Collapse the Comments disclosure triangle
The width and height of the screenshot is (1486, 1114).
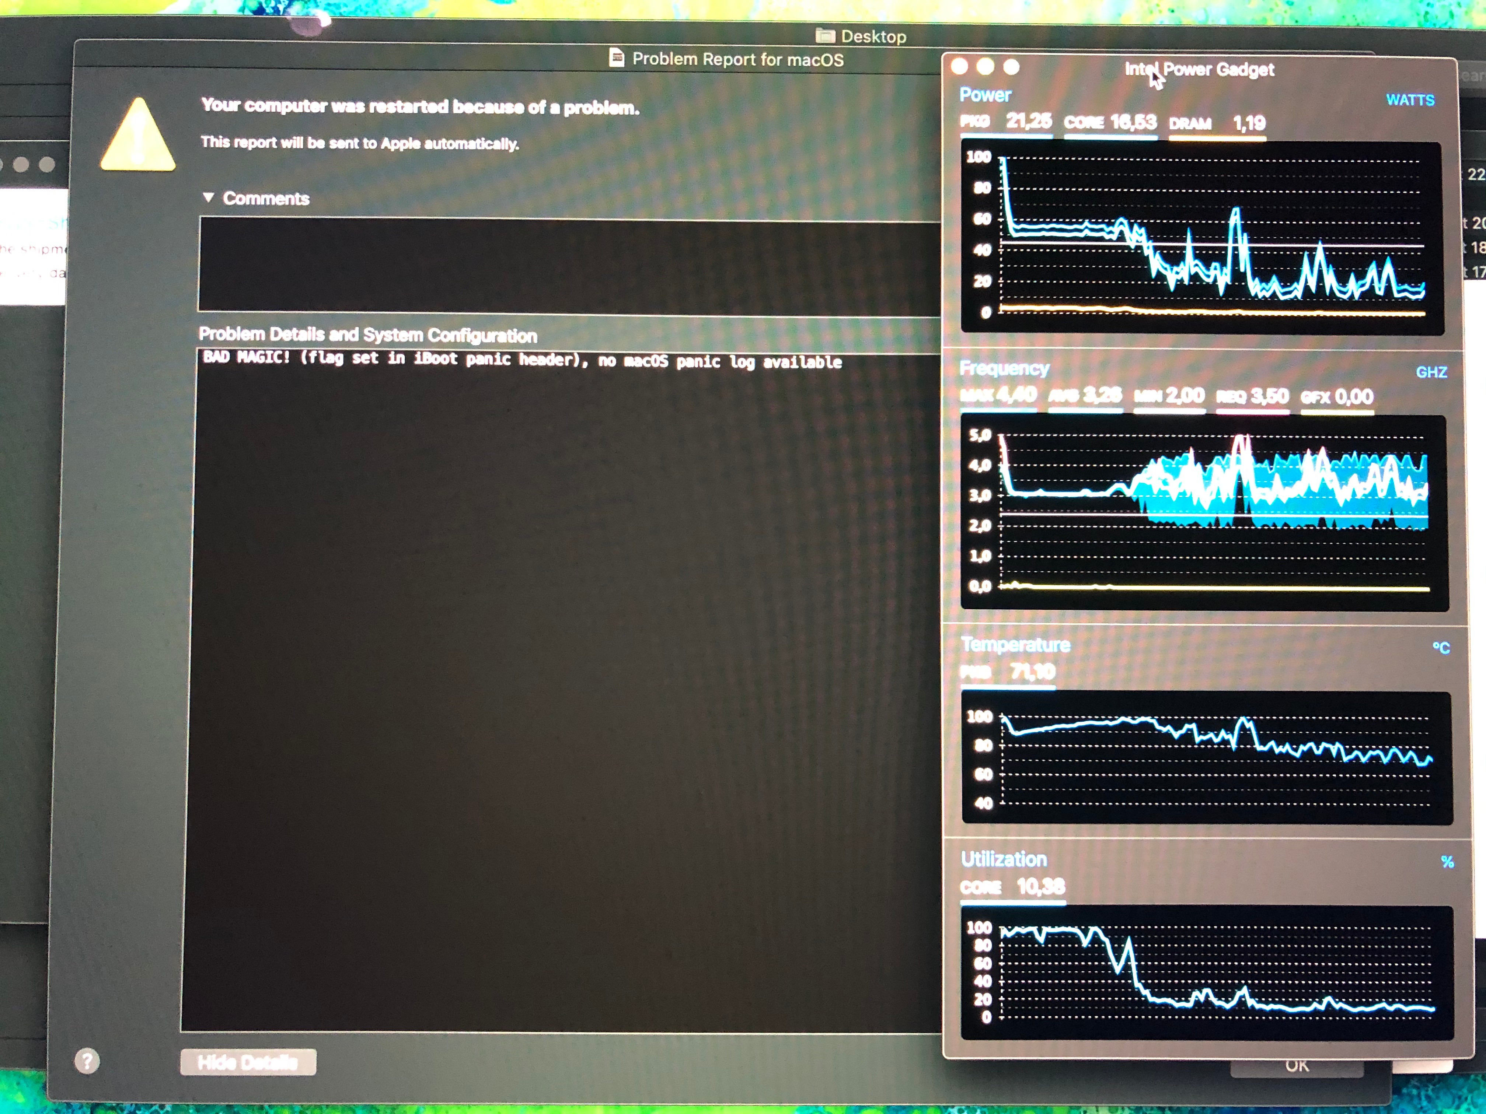click(208, 197)
